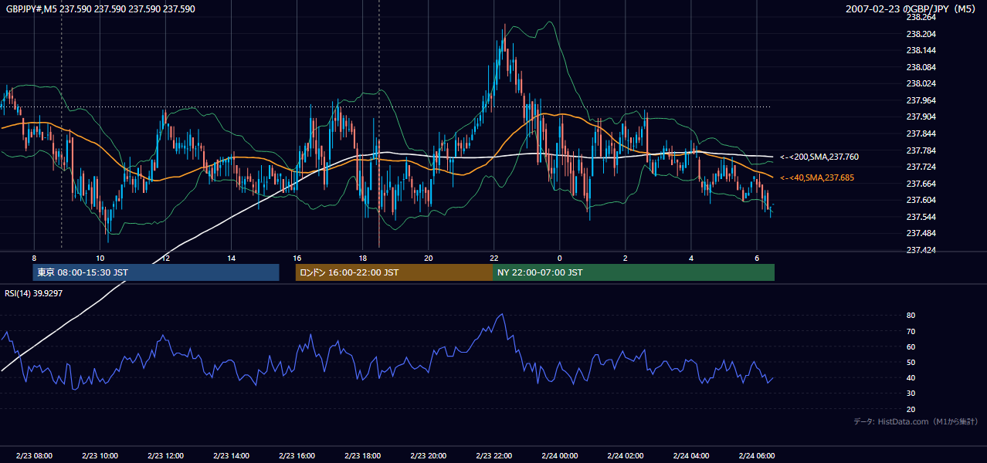Click the 2/23 12:00 time axis label
The height and width of the screenshot is (463, 987).
[x=165, y=456]
